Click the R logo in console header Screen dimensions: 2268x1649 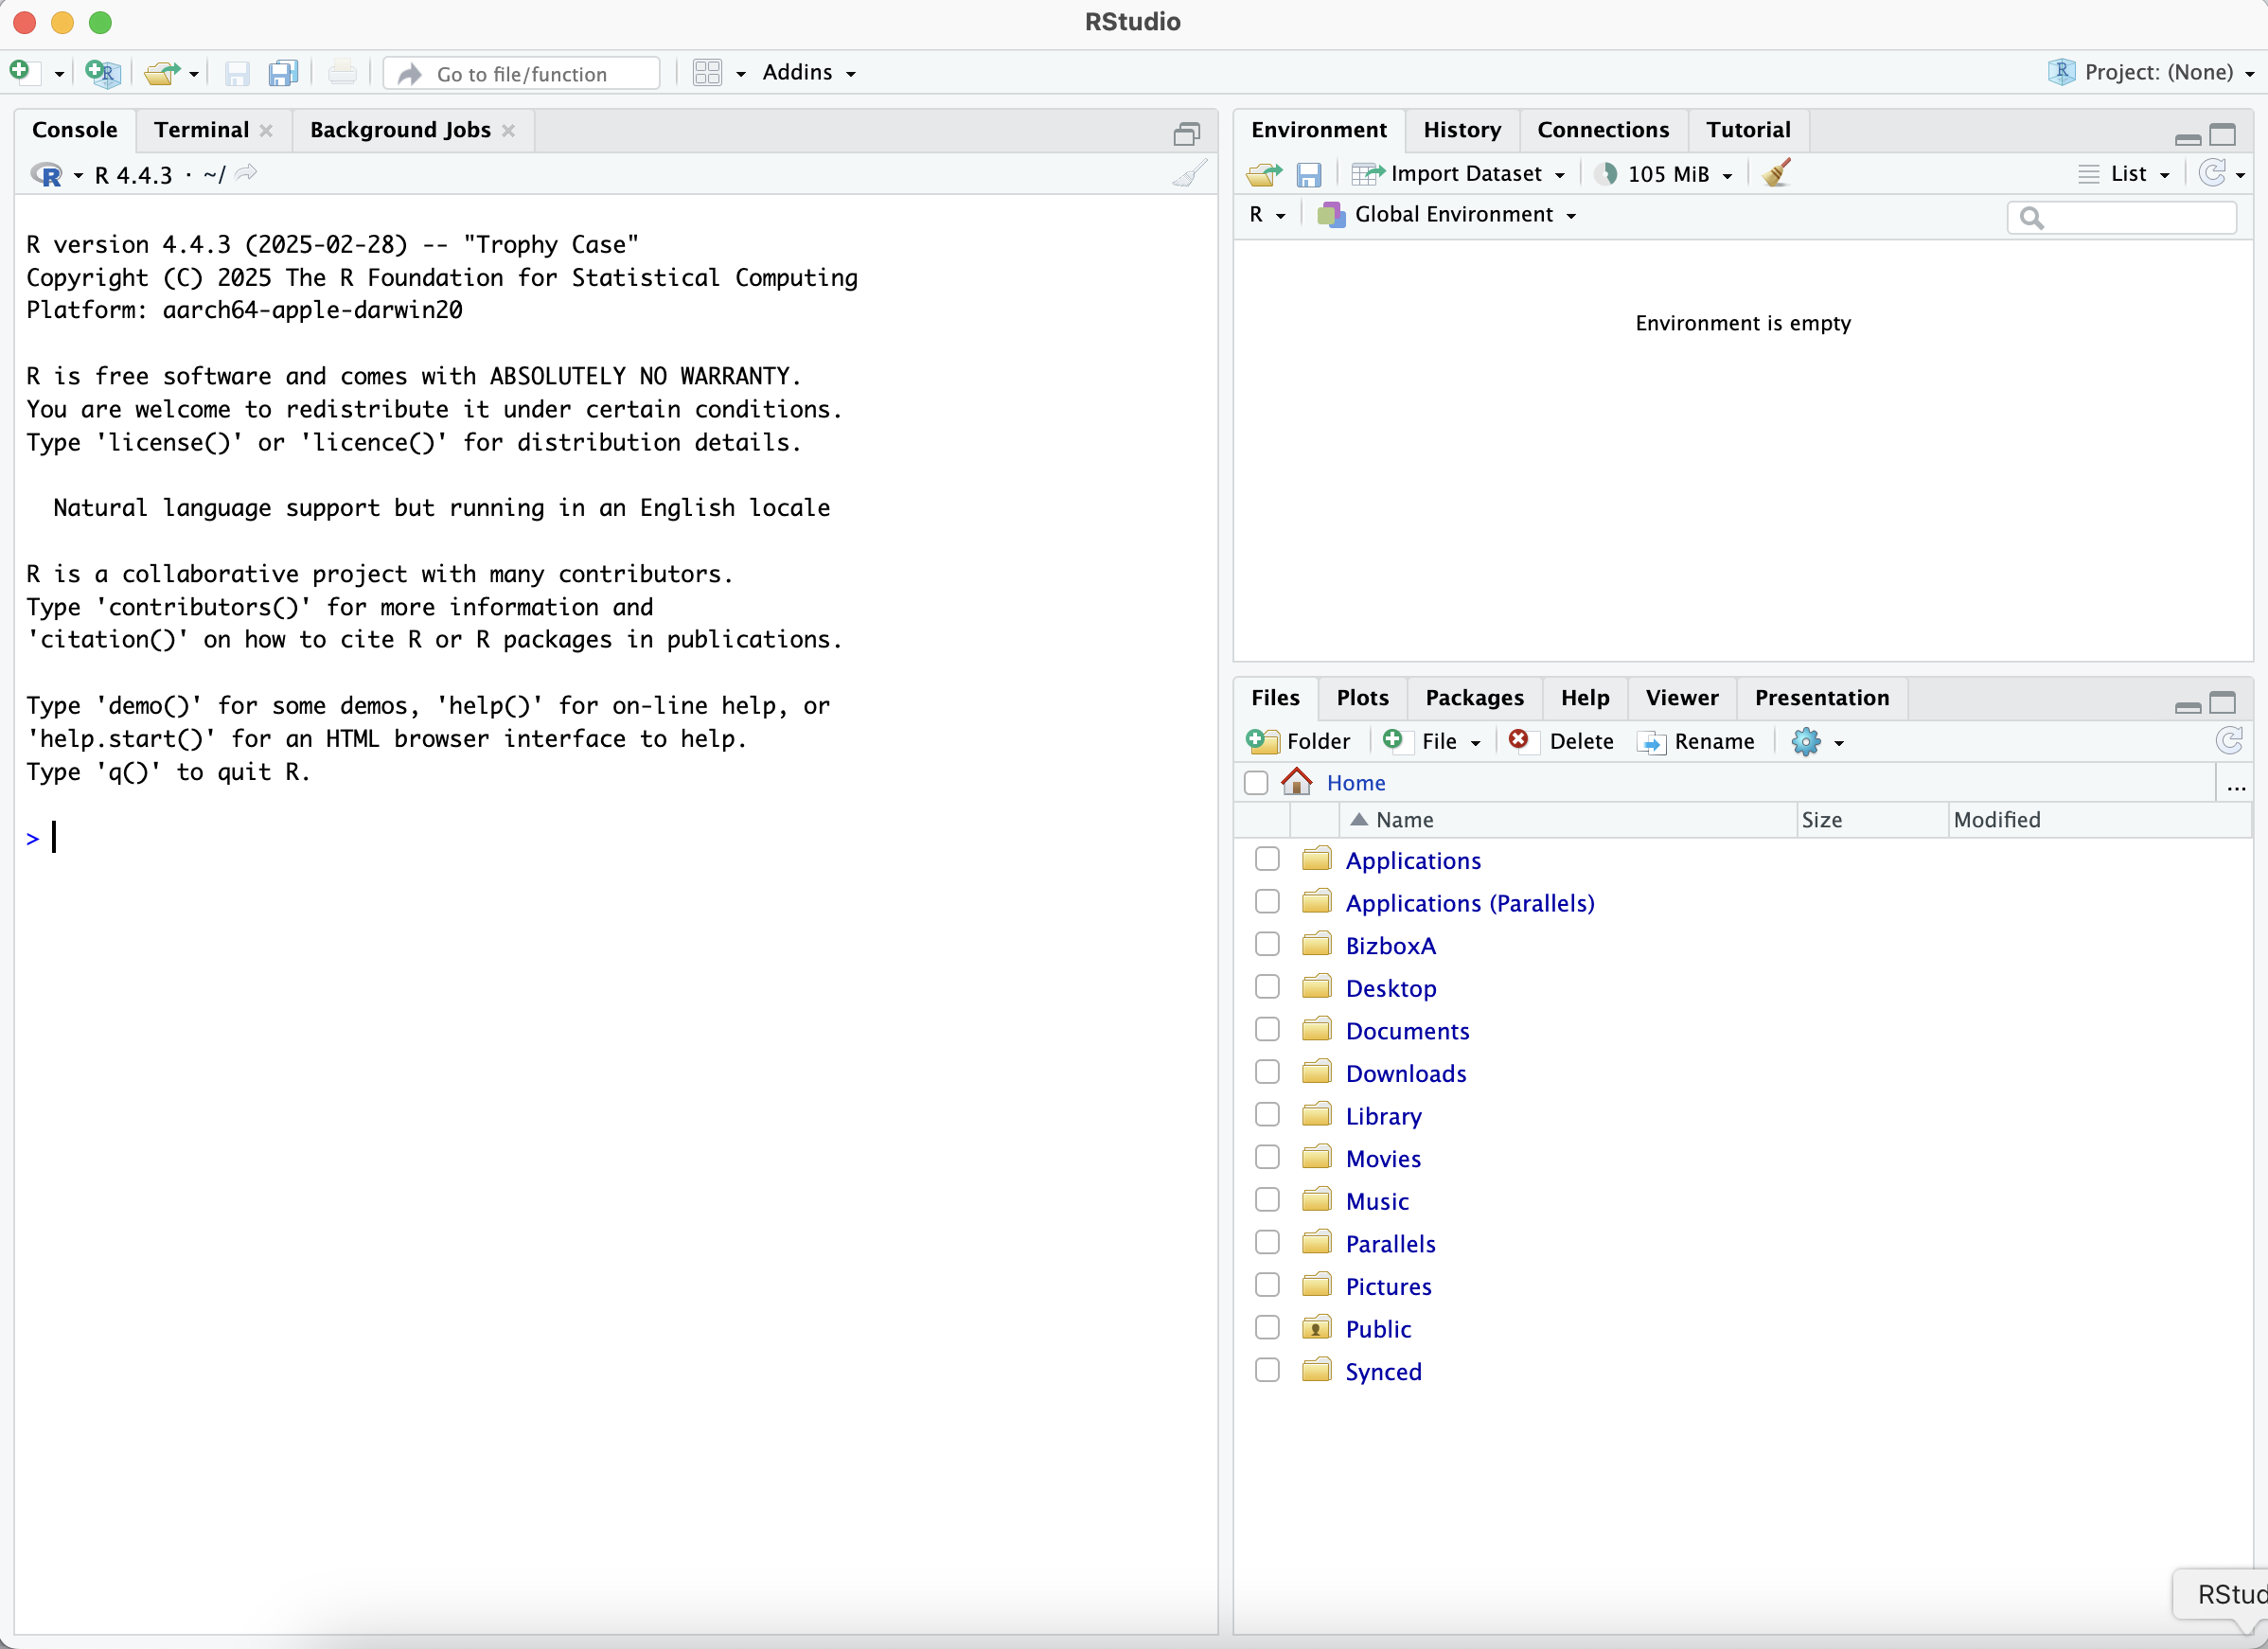click(x=46, y=175)
